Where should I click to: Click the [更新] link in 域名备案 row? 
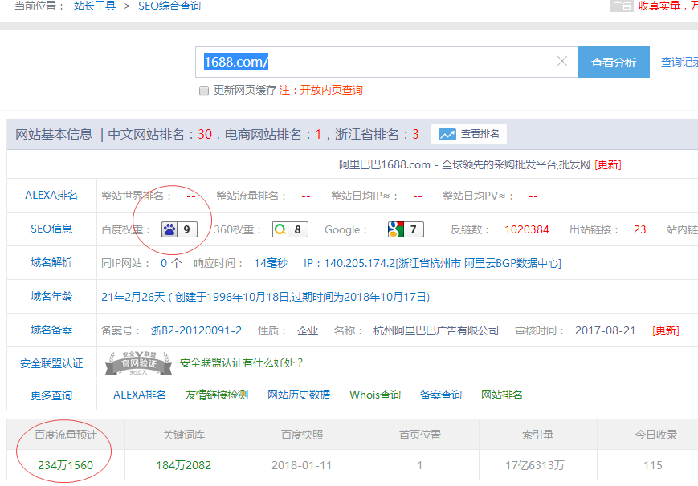tap(666, 331)
